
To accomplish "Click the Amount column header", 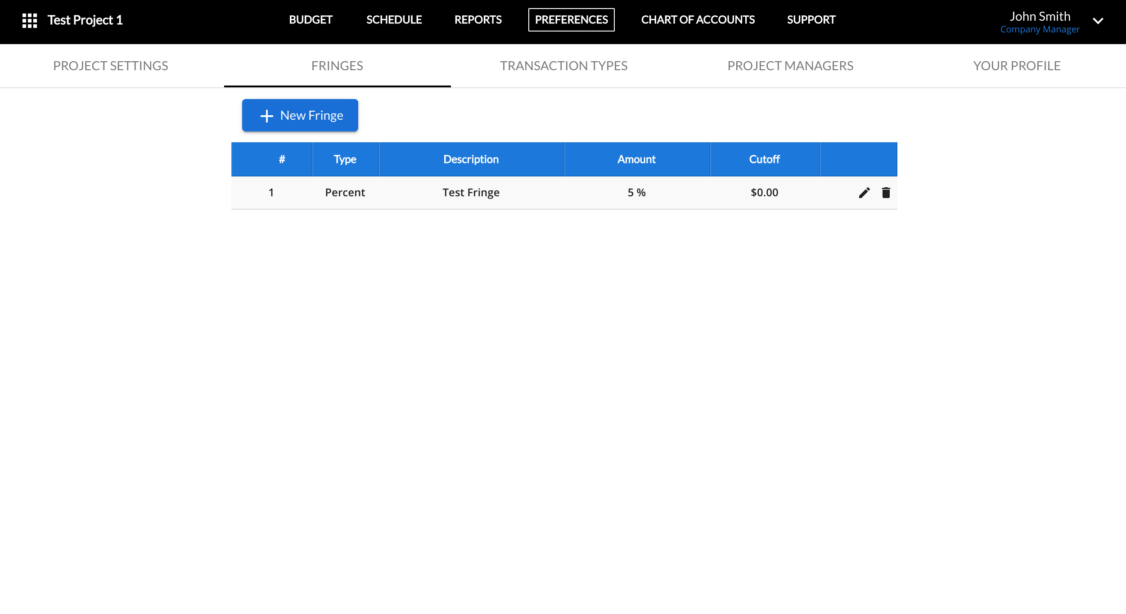I will point(636,159).
